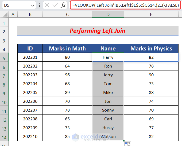This screenshot has width=182, height=146.
Task: Select cell with ID 202202
Action: [x=30, y=66]
